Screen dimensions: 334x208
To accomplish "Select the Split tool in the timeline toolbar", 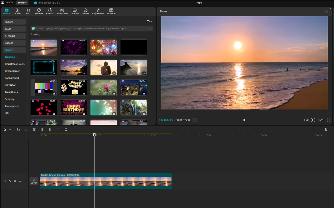I will (34, 129).
